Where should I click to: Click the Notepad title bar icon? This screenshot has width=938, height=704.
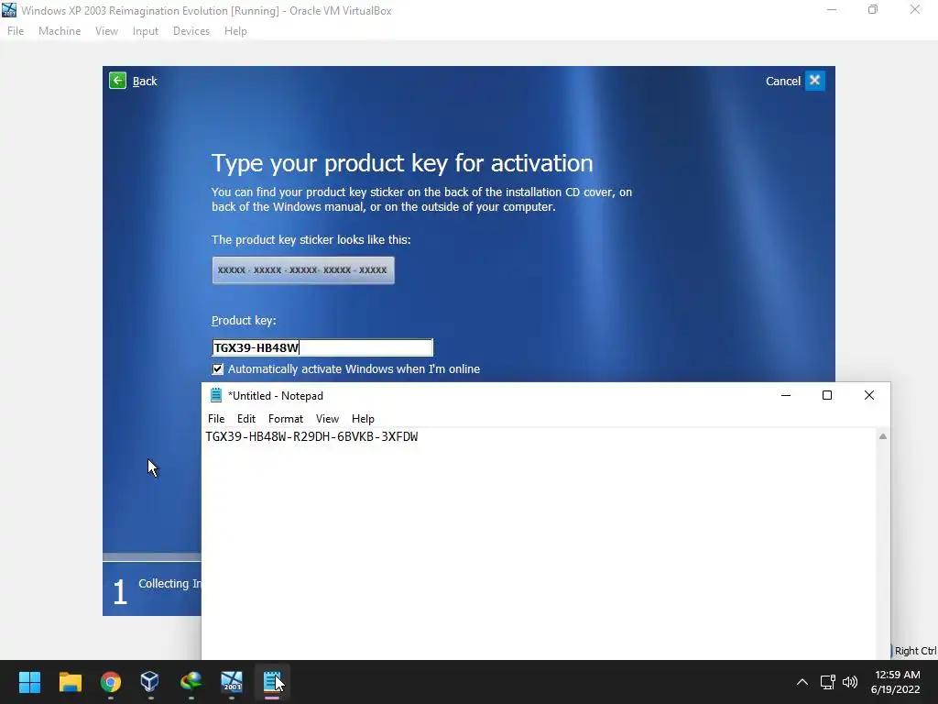[x=216, y=395]
